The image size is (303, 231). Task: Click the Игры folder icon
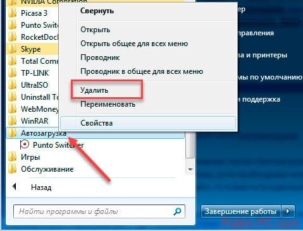tap(12, 157)
